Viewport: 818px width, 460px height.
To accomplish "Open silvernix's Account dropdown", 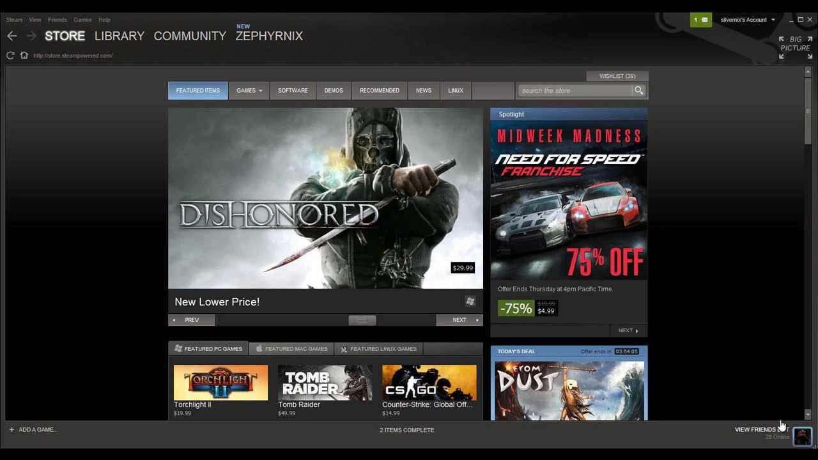I will tap(748, 20).
